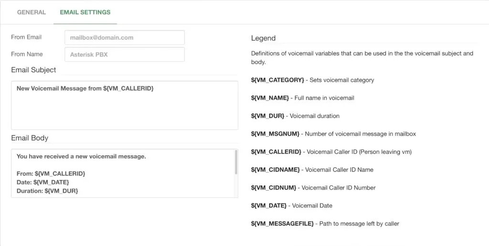This screenshot has height=246, width=489.
Task: Click the ${VM_CATEGORY} legend variable
Action: pos(277,80)
